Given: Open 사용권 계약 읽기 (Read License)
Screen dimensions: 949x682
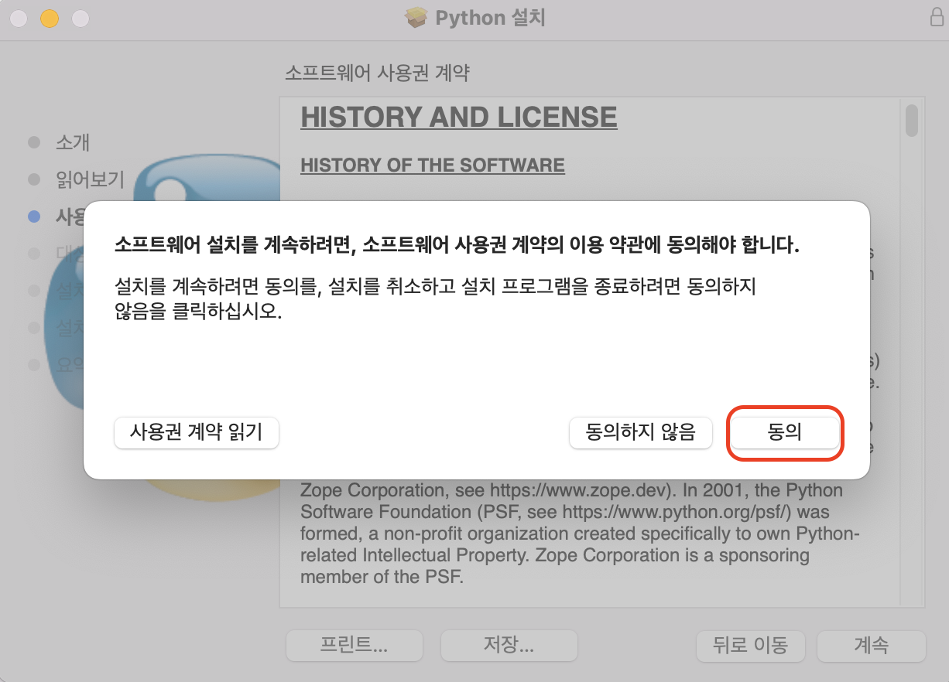Looking at the screenshot, I should point(197,433).
